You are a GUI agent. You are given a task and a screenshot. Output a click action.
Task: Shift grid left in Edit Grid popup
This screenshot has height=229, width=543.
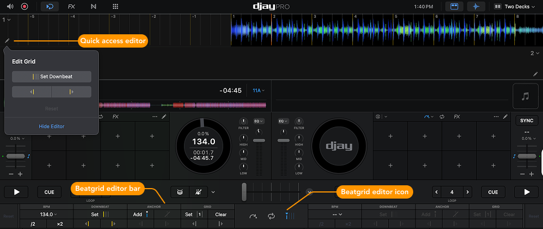tap(32, 92)
